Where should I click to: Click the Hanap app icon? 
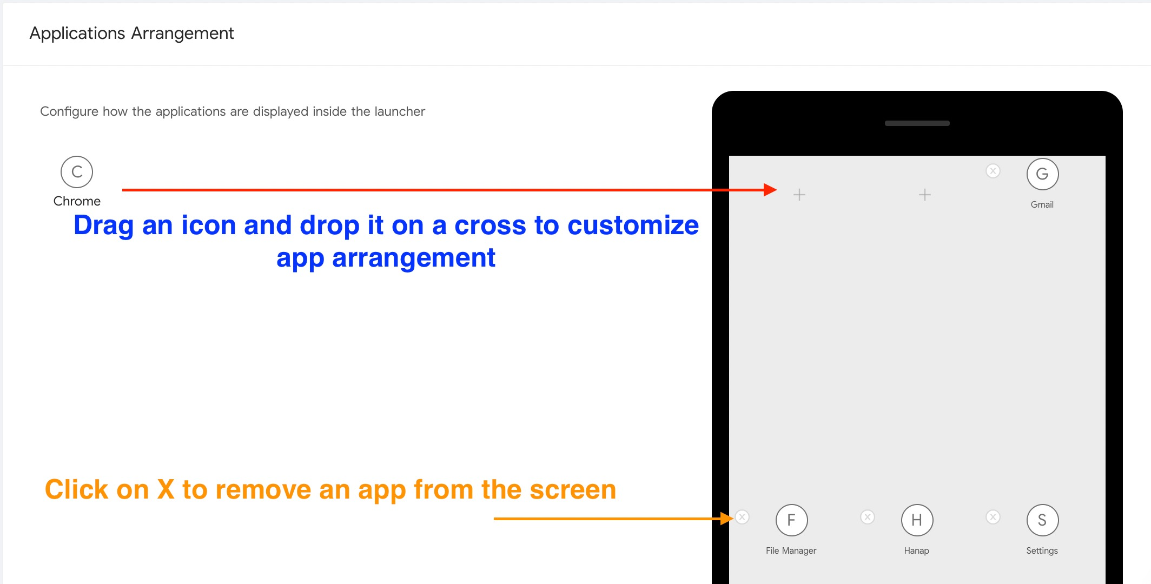pyautogui.click(x=917, y=520)
